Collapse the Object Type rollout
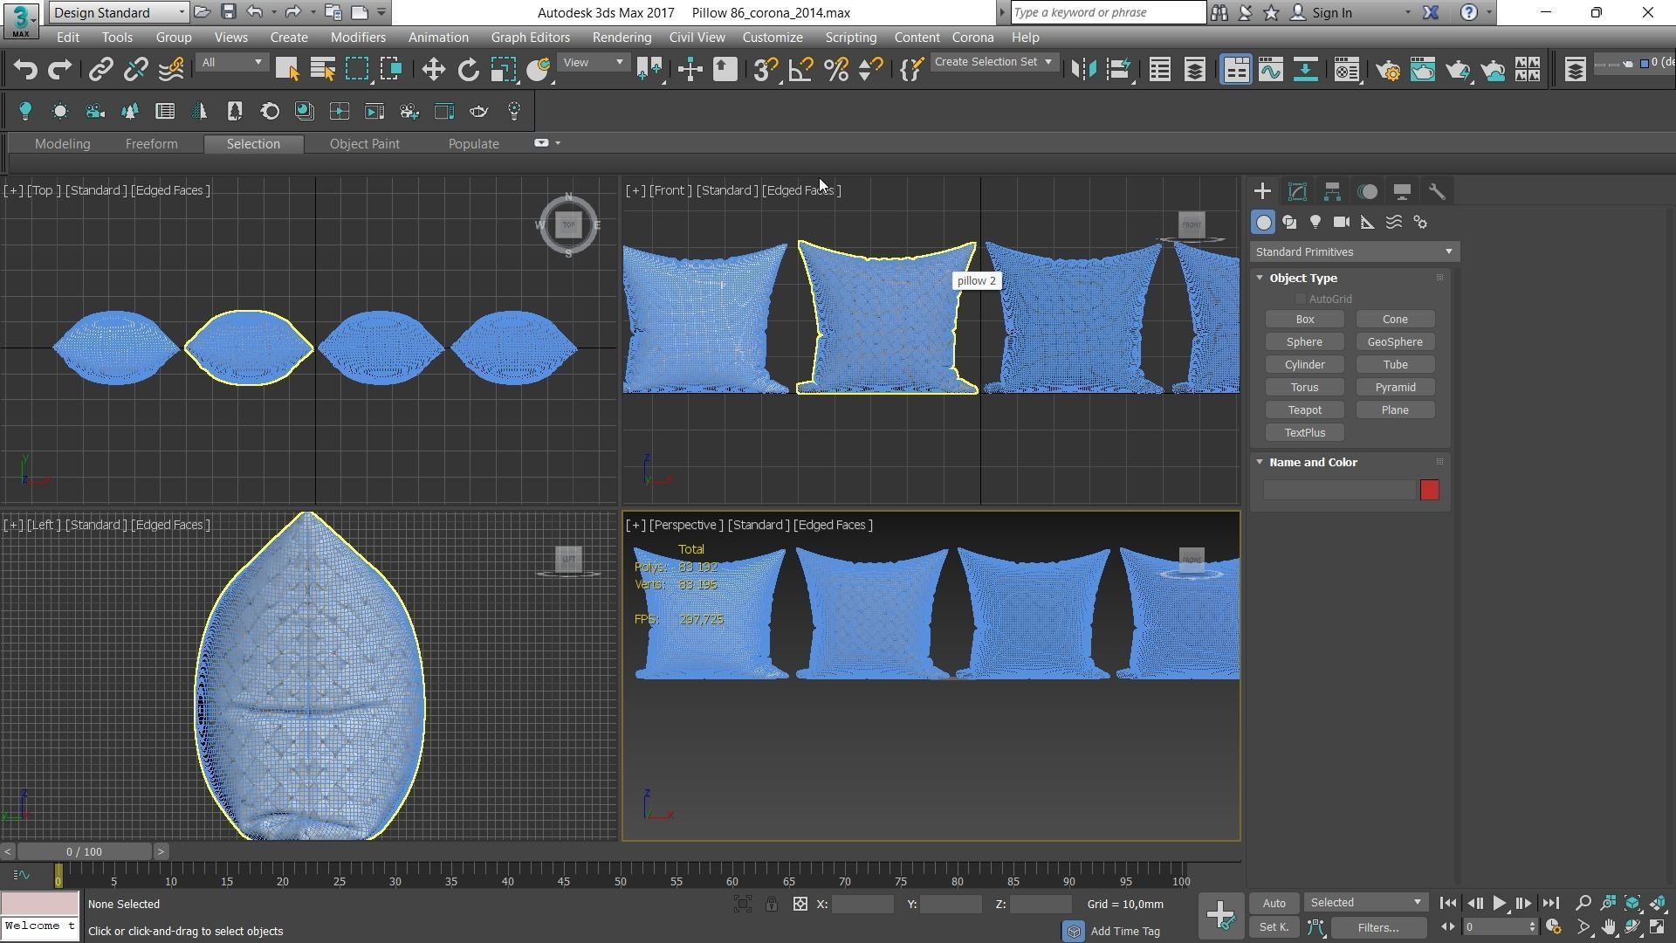 tap(1302, 278)
